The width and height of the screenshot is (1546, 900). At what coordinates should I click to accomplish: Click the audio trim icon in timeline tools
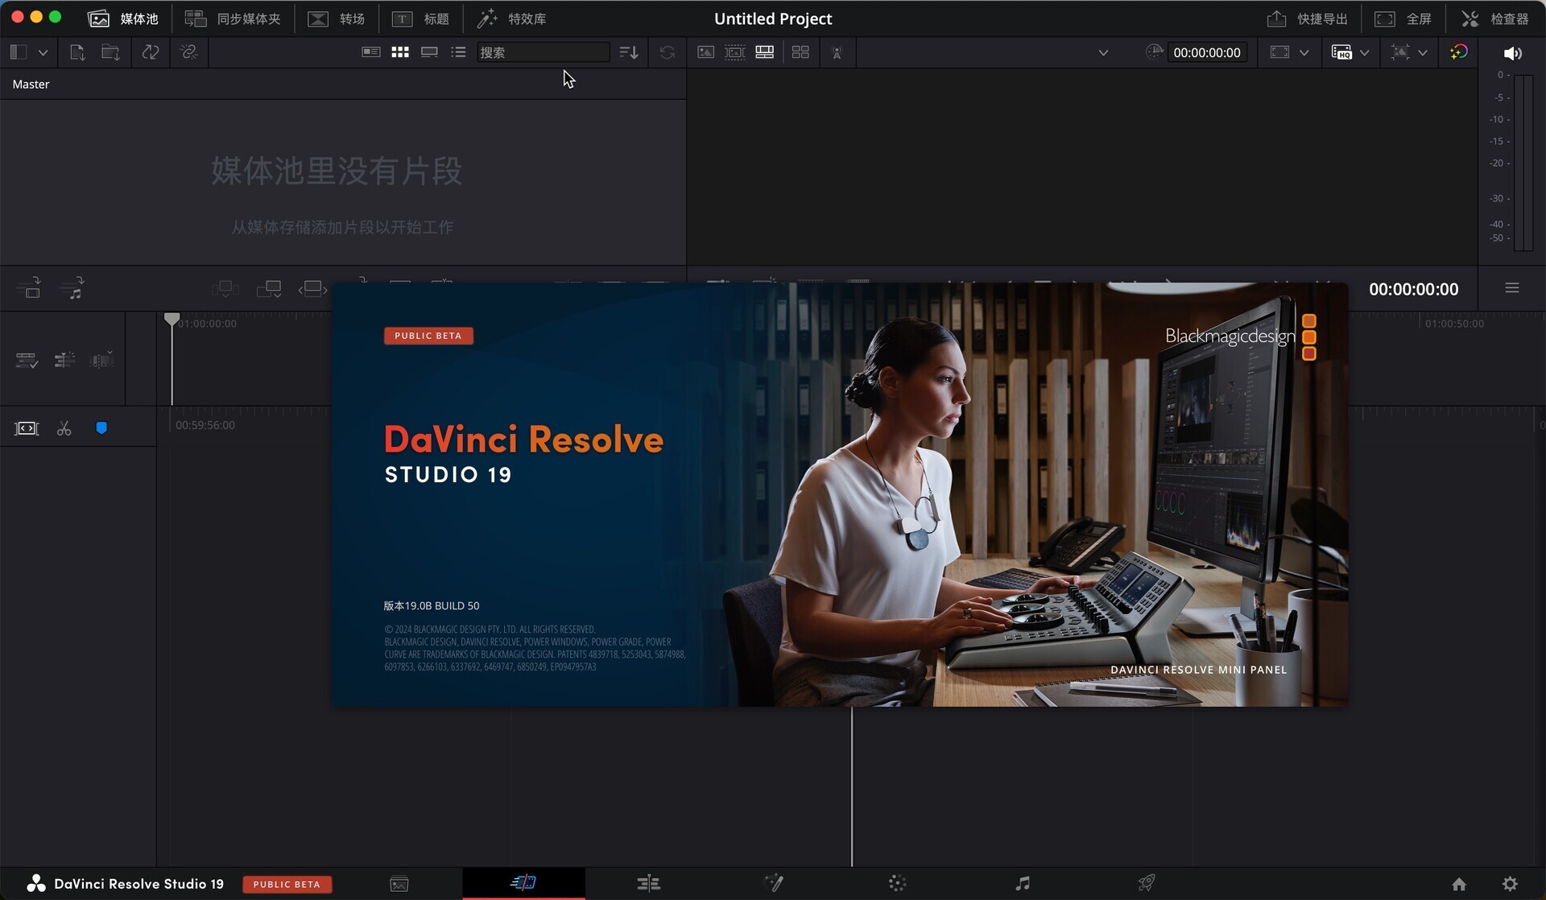(101, 360)
